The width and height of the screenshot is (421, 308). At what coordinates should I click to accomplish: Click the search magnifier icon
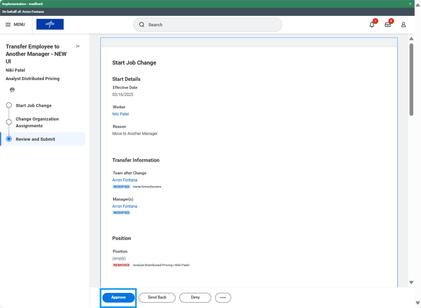click(x=141, y=24)
